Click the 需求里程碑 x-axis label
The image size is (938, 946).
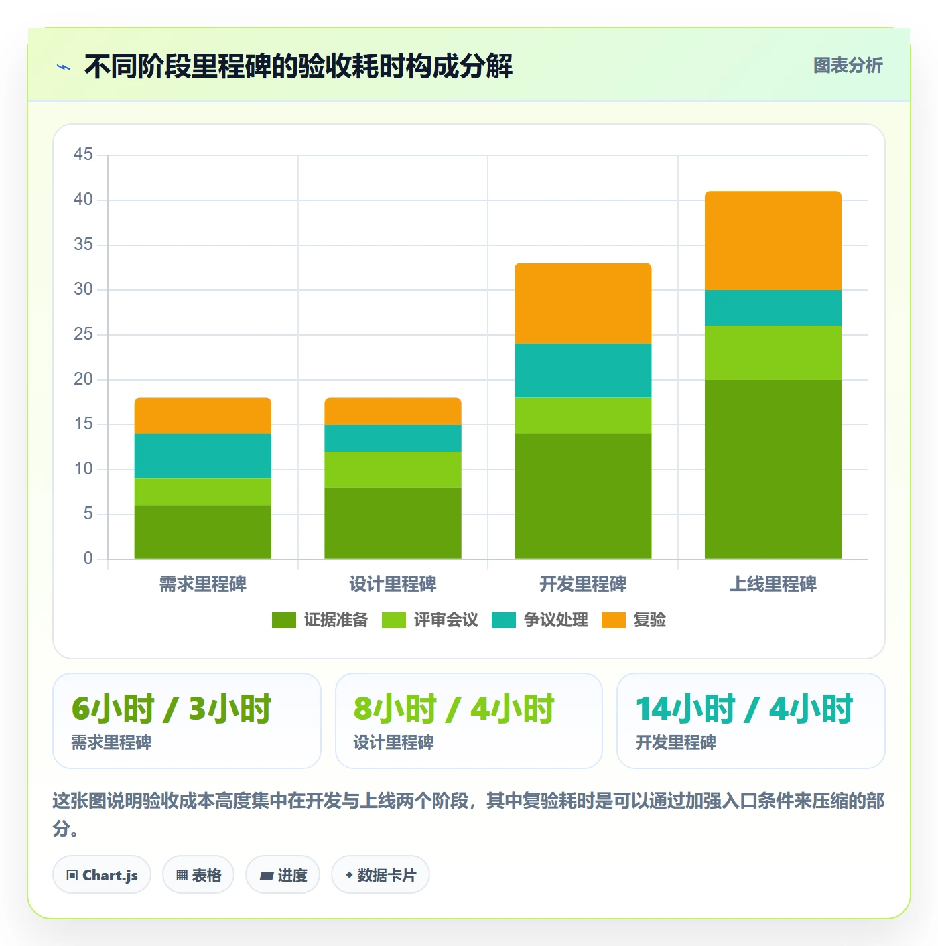203,584
